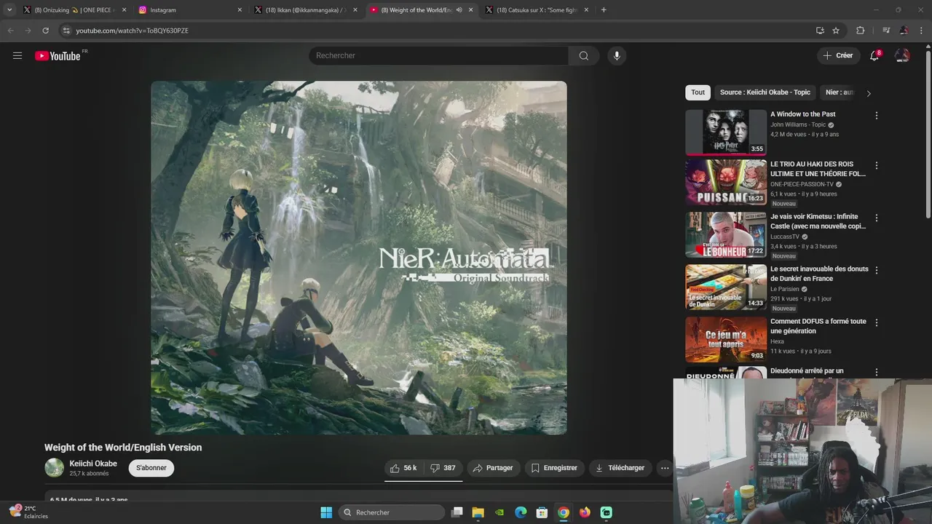Image resolution: width=932 pixels, height=524 pixels.
Task: Open the ONE-PIECE-PASSION-TV channel name
Action: tap(802, 184)
